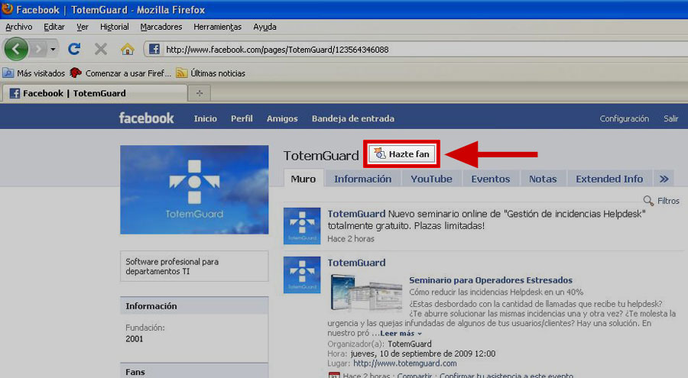Viewport: 688px width, 378px height.
Task: Expand more page tabs with double chevron
Action: (x=664, y=179)
